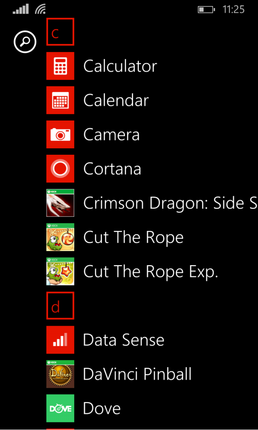This screenshot has height=430, width=258.
Task: Tap the battery status indicator
Action: (x=206, y=10)
